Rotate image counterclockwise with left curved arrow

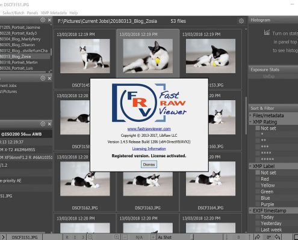tap(278, 237)
